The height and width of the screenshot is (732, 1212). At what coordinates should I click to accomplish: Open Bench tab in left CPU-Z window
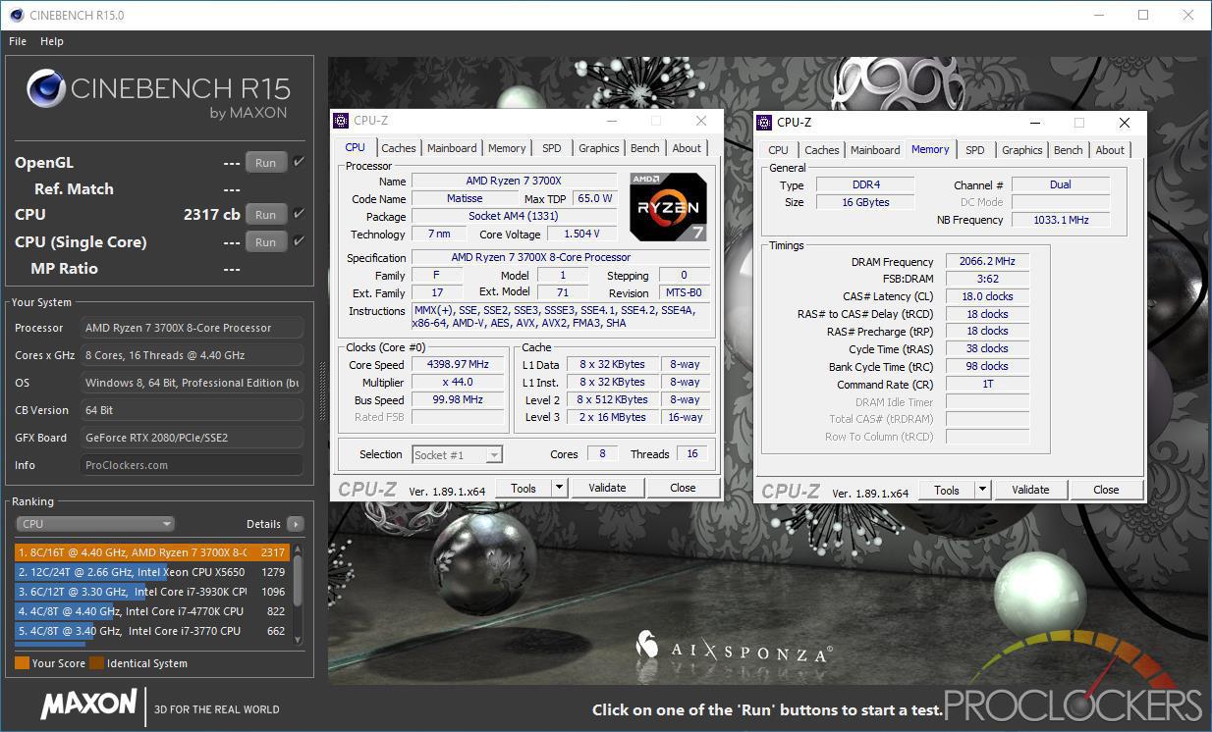645,148
